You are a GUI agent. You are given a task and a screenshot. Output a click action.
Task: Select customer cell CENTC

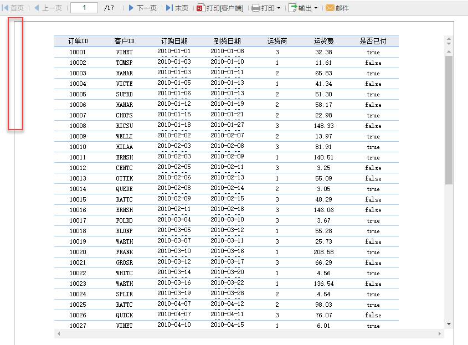124,168
